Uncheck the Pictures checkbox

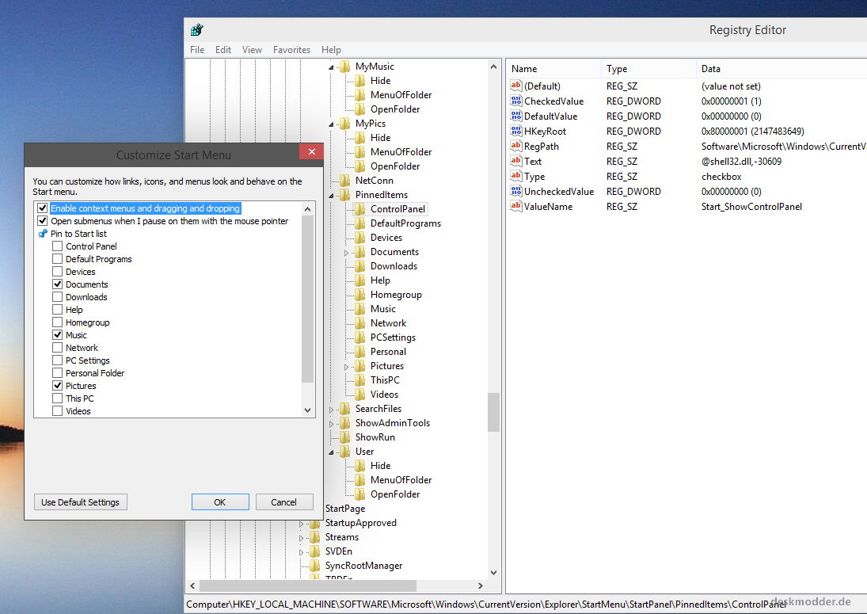[x=58, y=386]
